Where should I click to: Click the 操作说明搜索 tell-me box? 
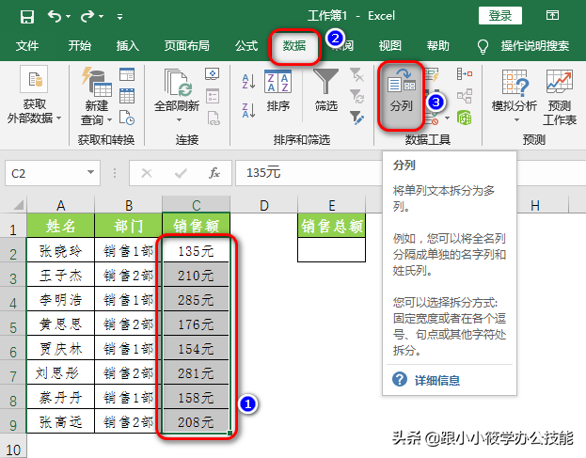pyautogui.click(x=535, y=45)
